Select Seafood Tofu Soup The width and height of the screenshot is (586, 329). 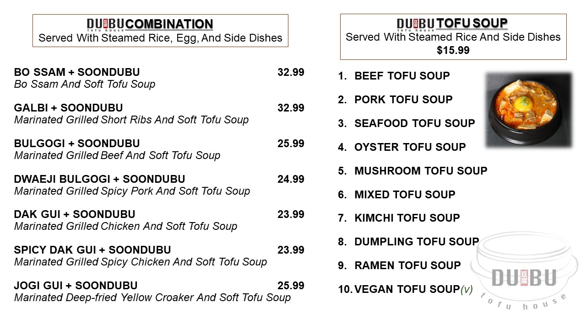[x=414, y=123]
